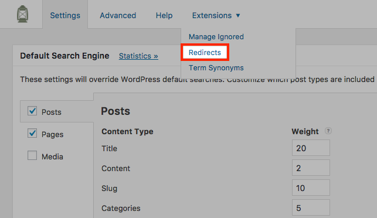Edit the Categories weight value

coord(311,207)
